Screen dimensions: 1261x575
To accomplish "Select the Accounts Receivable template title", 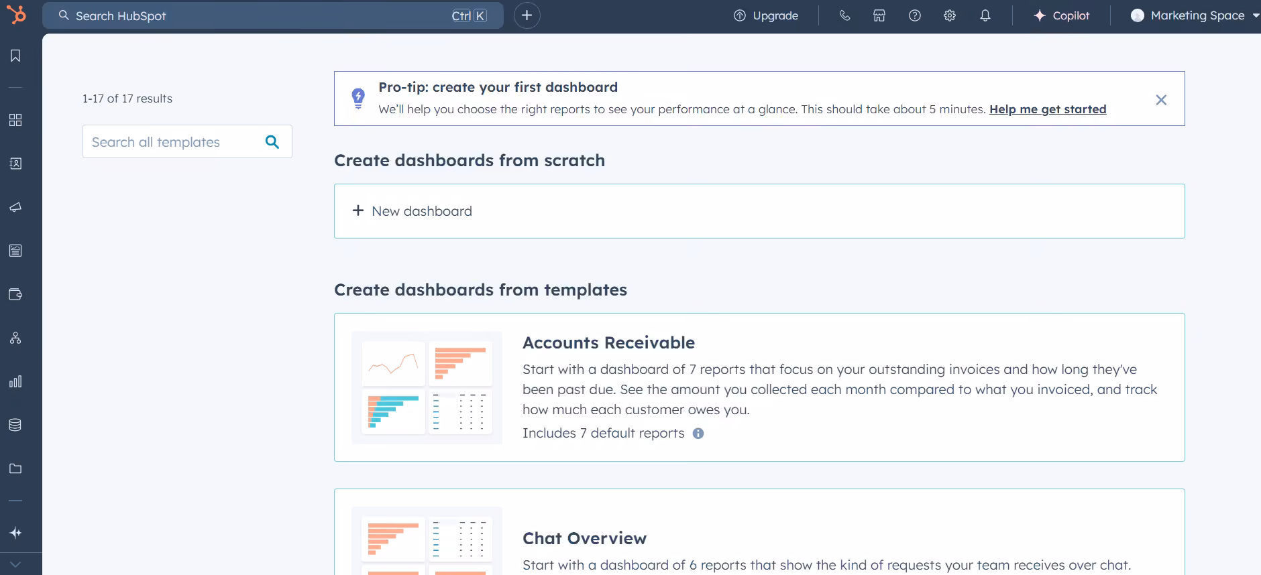I will point(608,342).
